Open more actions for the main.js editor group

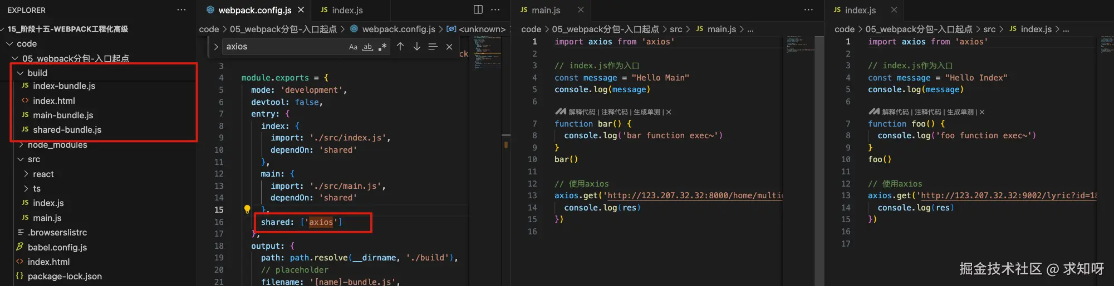click(x=808, y=10)
